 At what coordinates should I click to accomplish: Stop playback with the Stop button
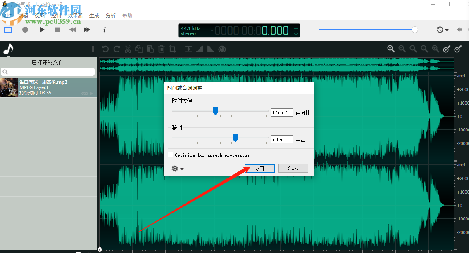(57, 30)
